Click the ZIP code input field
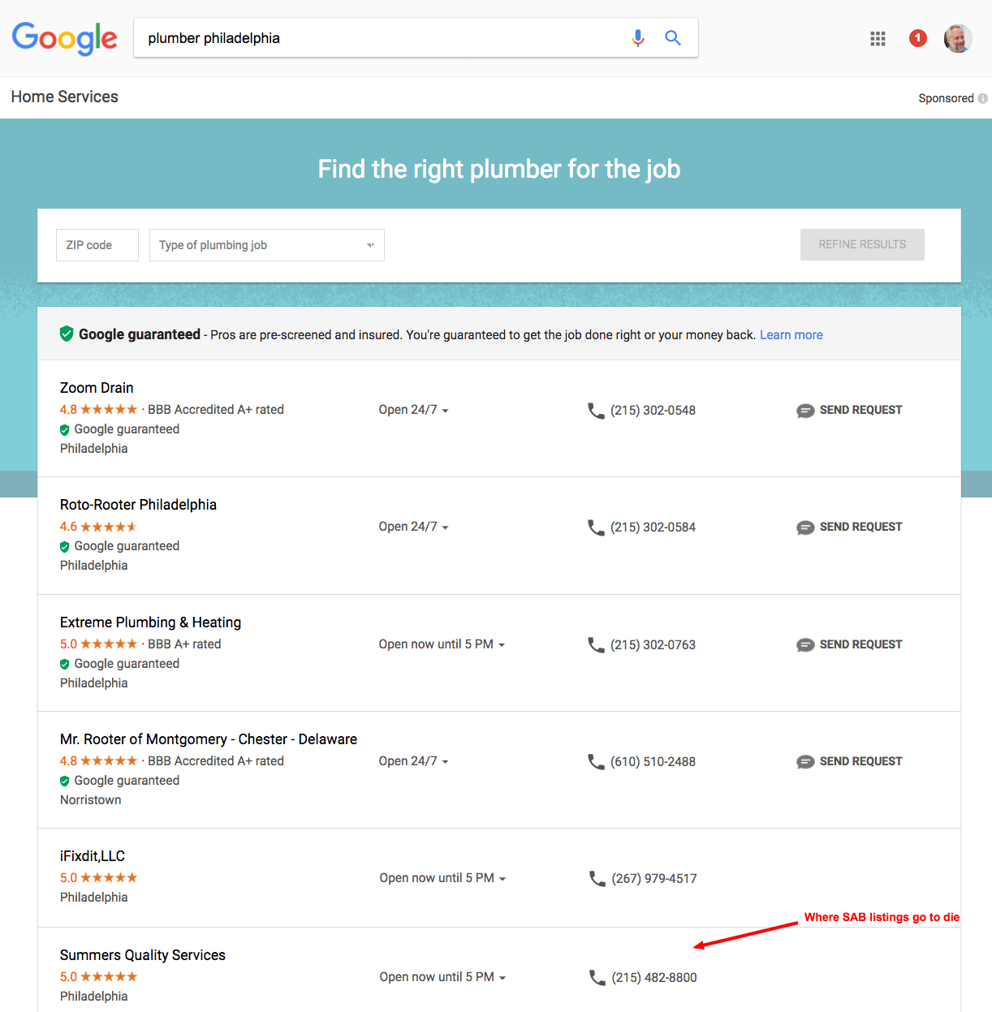992x1012 pixels. click(97, 245)
